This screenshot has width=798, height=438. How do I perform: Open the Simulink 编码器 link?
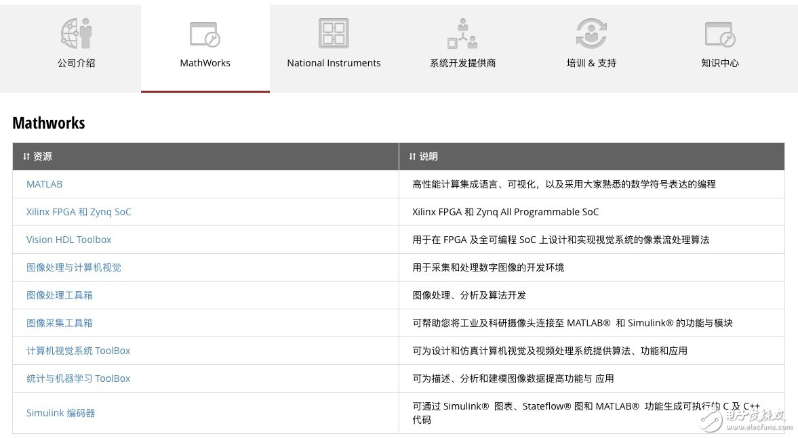[x=60, y=413]
